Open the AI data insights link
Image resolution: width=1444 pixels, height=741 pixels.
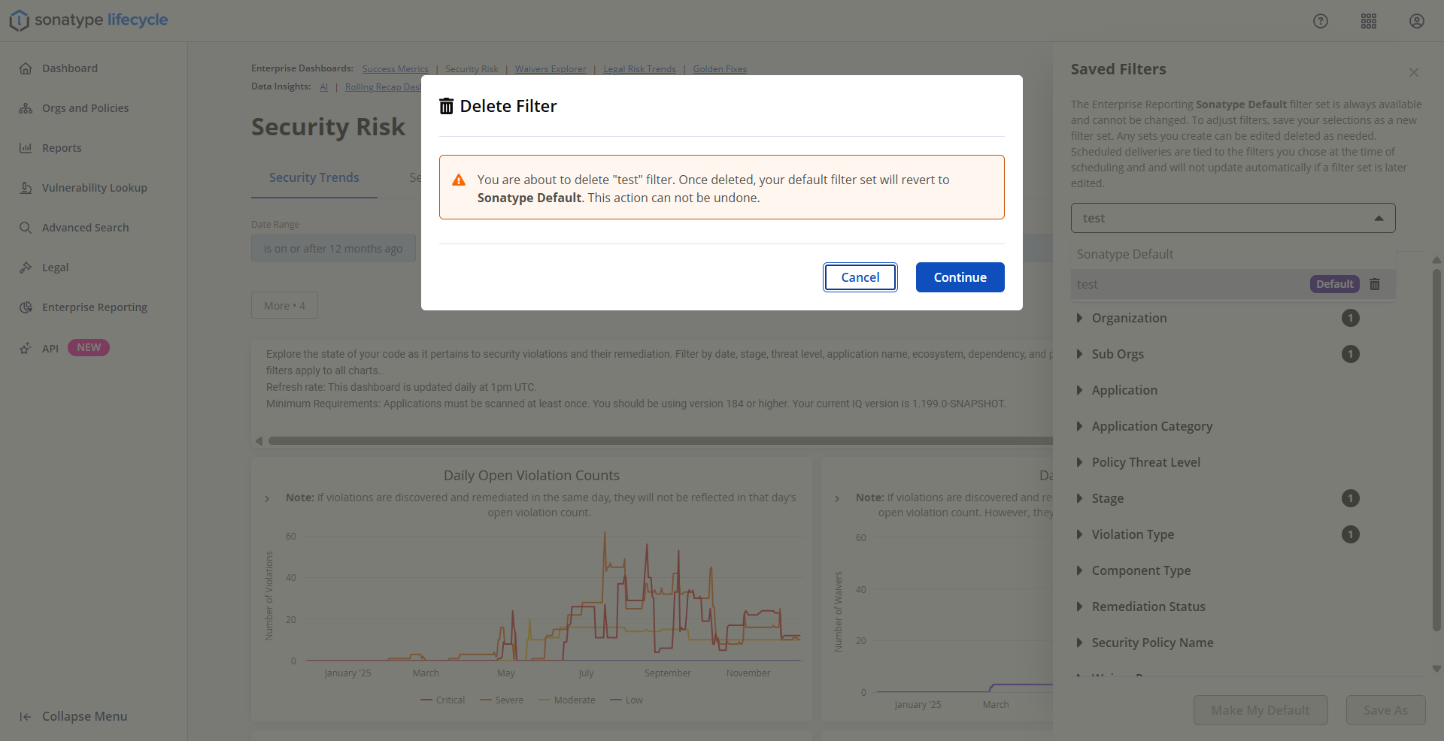click(323, 87)
